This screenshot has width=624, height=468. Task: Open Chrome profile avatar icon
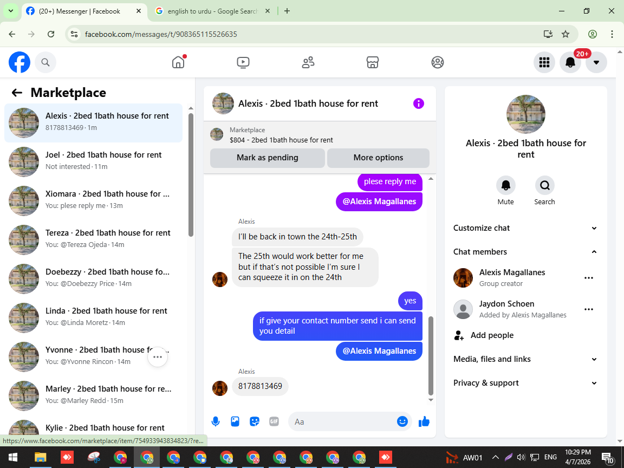pos(593,34)
